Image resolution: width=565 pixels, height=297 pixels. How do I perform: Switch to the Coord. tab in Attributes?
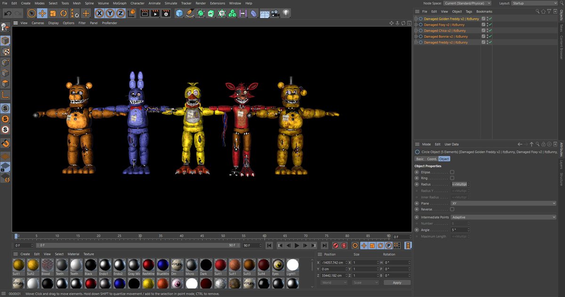pos(432,159)
